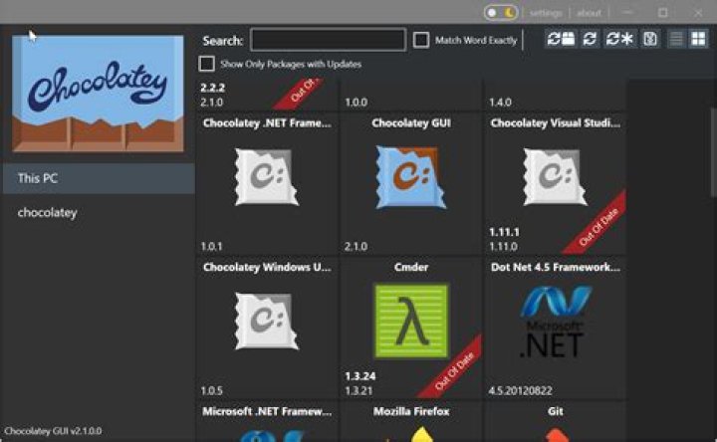
Task: Select This PC in sidebar
Action: (99, 178)
